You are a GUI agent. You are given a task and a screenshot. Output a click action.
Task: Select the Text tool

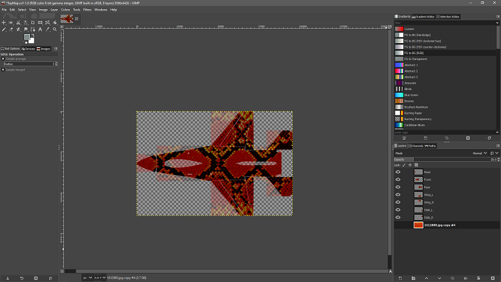[x=40, y=29]
